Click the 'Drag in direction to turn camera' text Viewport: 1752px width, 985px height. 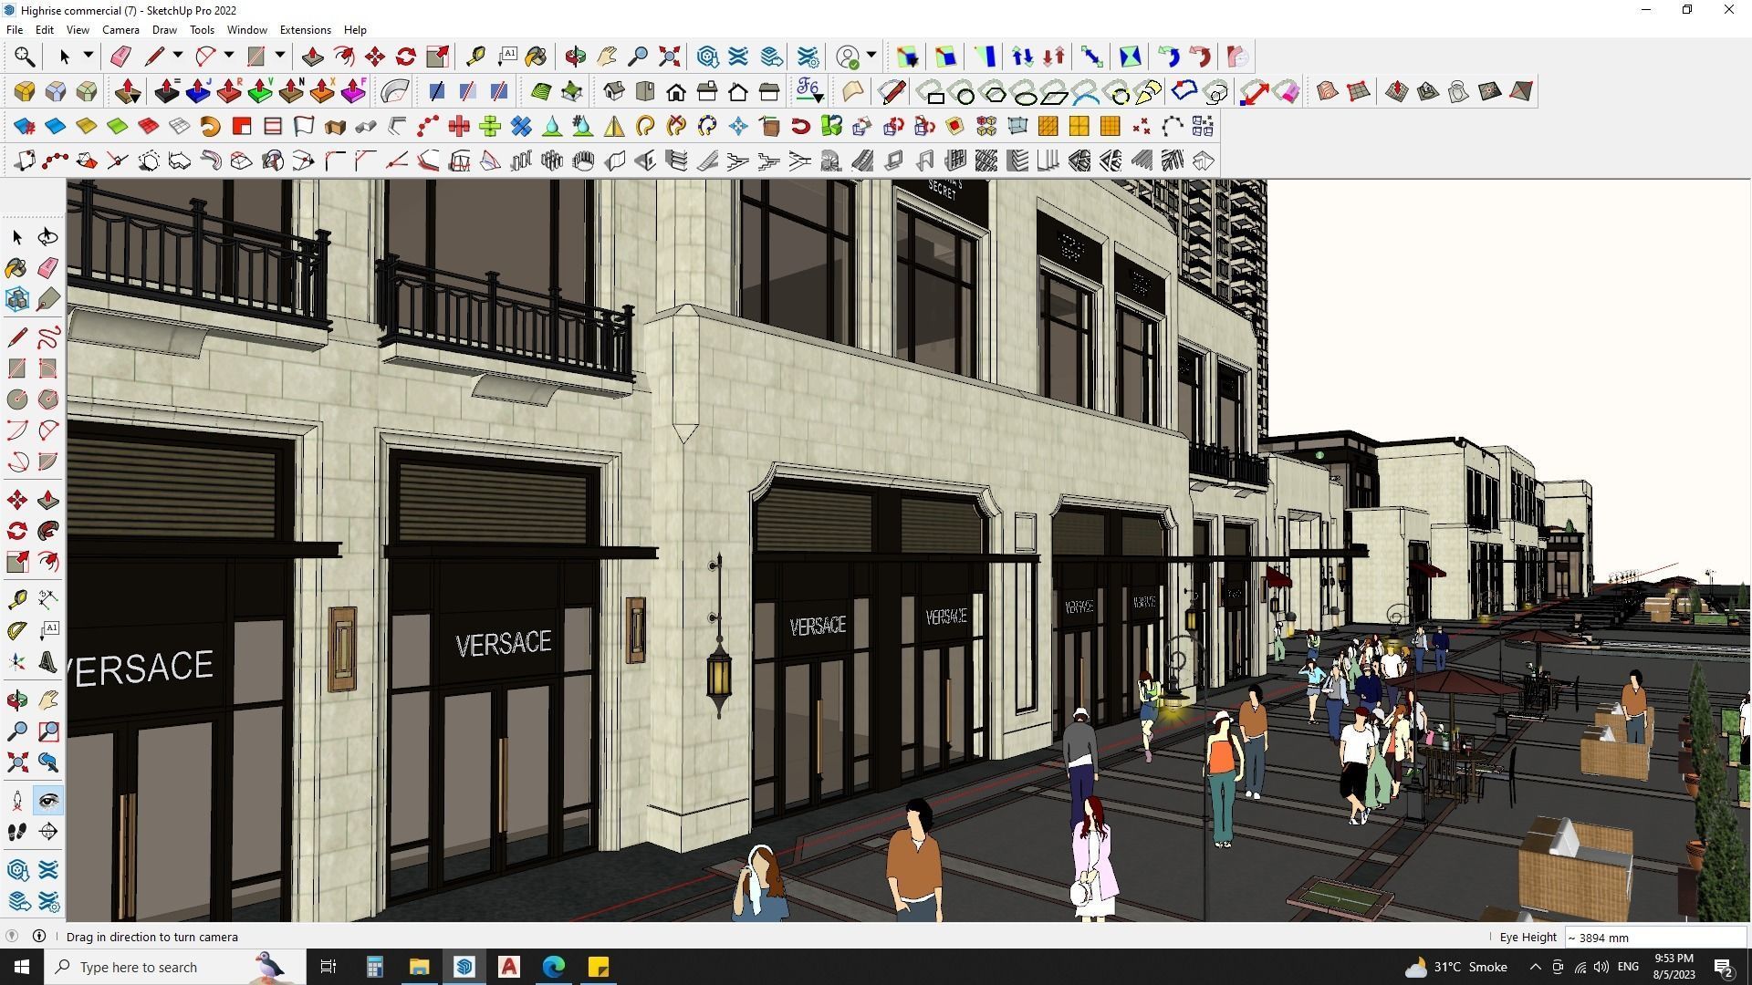(152, 938)
